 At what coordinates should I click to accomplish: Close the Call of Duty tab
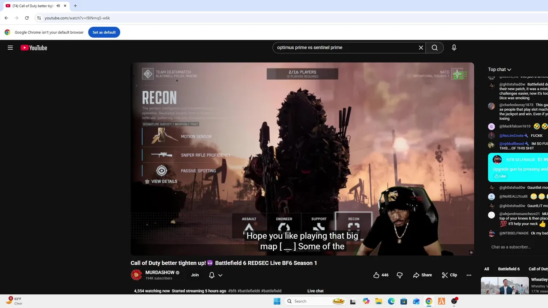pyautogui.click(x=65, y=6)
